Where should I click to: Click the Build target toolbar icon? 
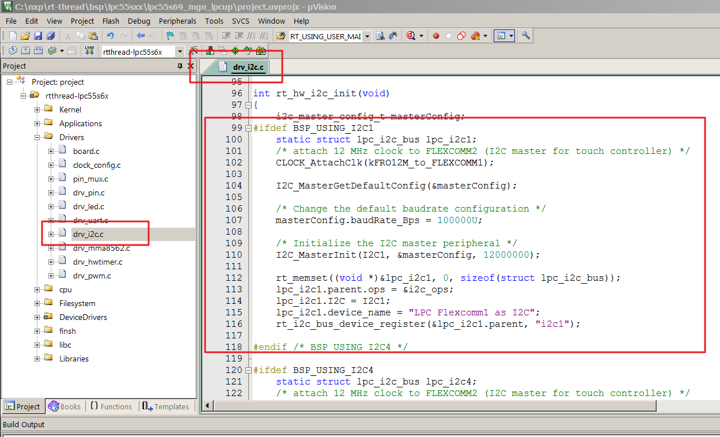point(25,51)
